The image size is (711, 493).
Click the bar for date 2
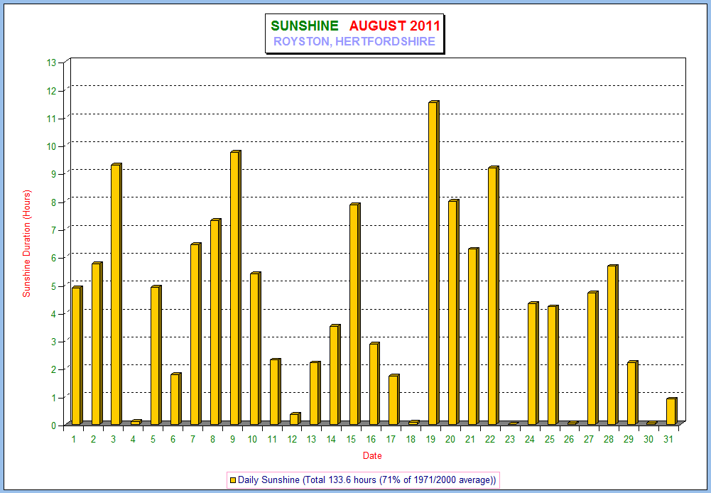coord(97,343)
